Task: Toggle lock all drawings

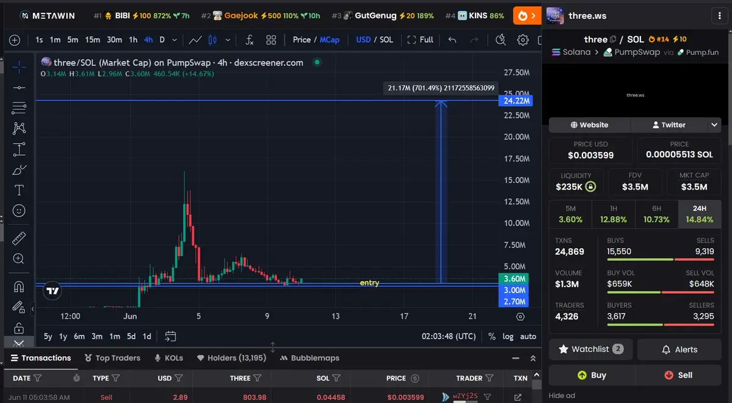Action: (19, 328)
